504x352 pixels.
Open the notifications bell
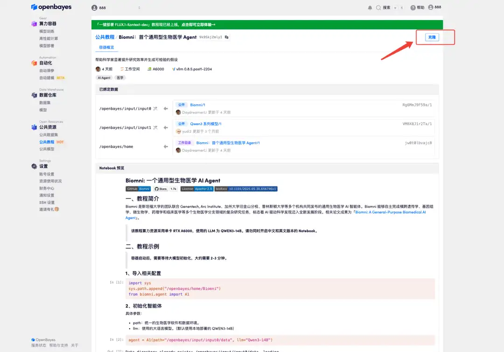[x=370, y=8]
